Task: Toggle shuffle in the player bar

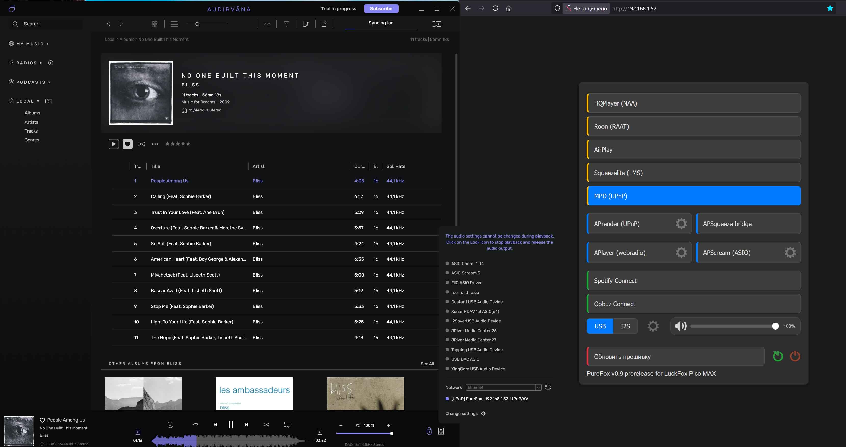Action: (266, 425)
